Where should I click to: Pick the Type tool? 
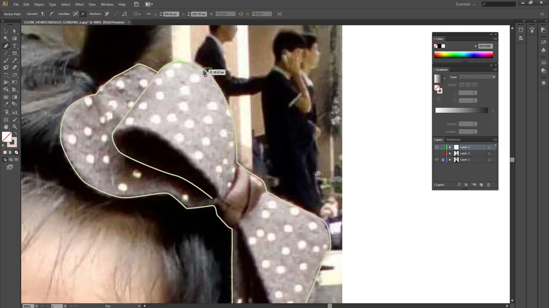click(15, 46)
